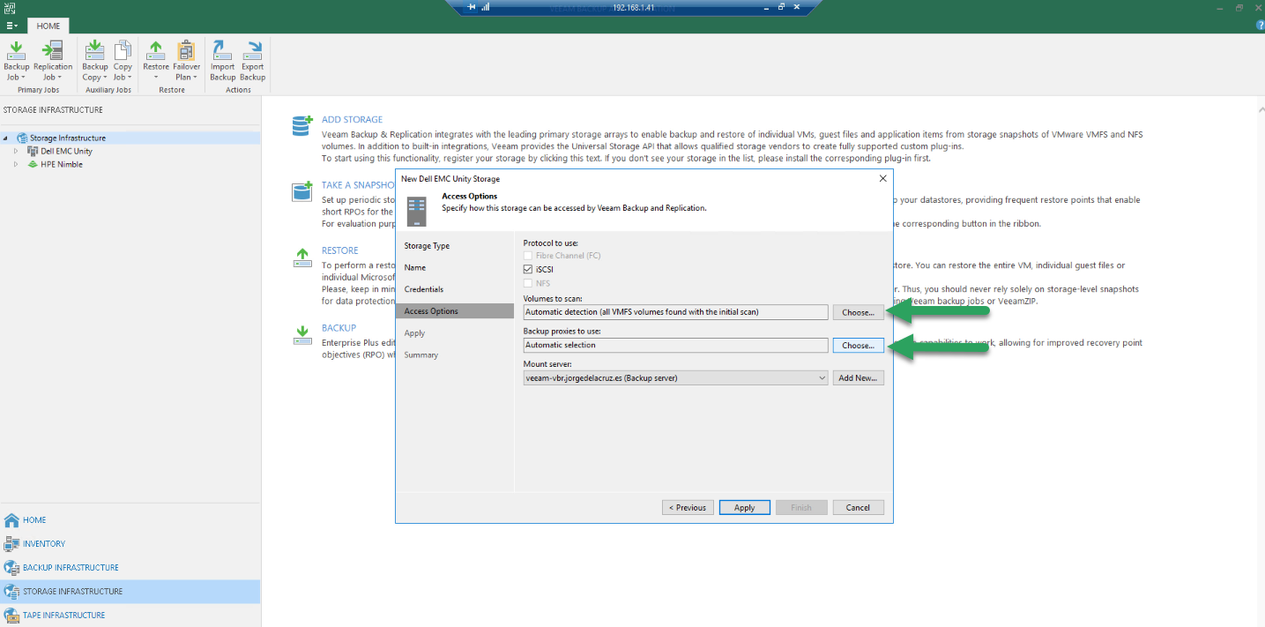The height and width of the screenshot is (627, 1265).
Task: Click the Backup section icon
Action: 302,334
